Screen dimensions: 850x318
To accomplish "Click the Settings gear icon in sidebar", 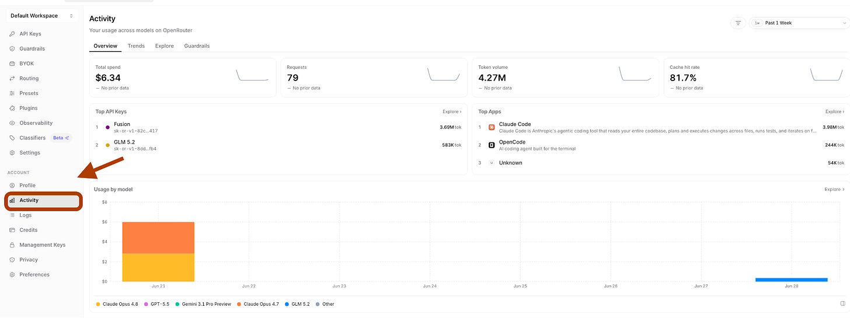I will (x=13, y=153).
